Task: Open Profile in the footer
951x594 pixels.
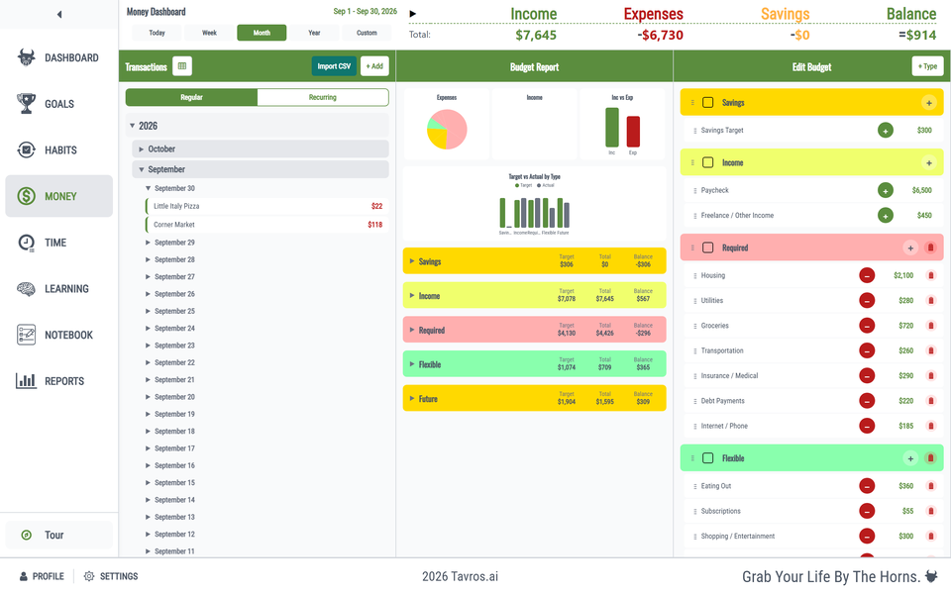Action: click(42, 576)
